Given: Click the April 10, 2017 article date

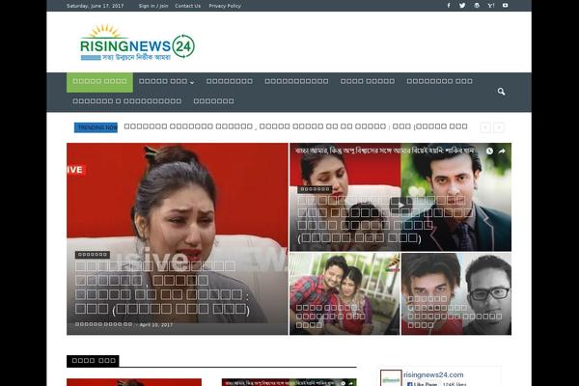Looking at the screenshot, I should point(156,325).
